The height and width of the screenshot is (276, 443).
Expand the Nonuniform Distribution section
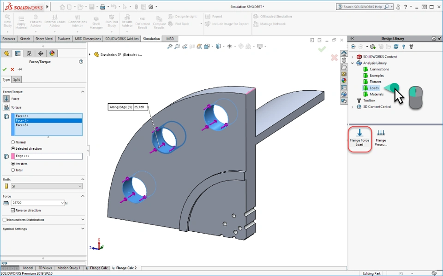(x=83, y=220)
